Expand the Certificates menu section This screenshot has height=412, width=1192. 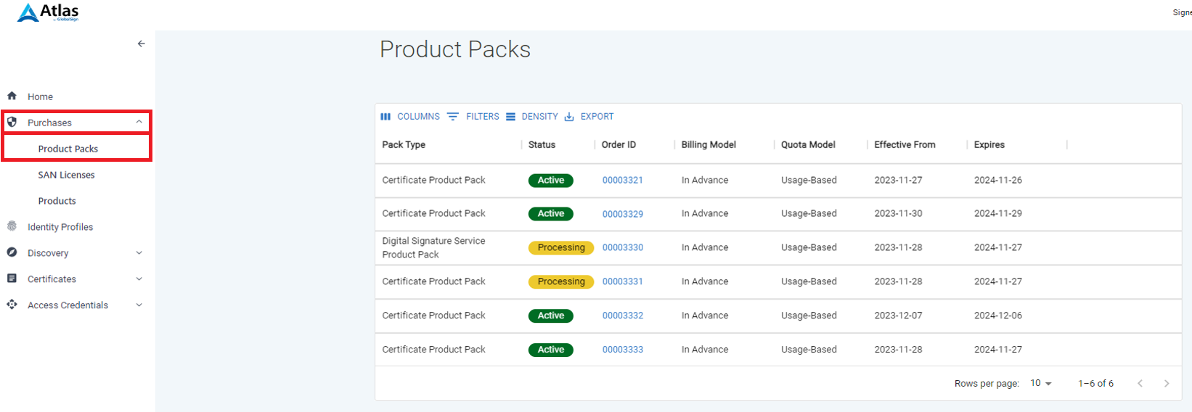[139, 279]
